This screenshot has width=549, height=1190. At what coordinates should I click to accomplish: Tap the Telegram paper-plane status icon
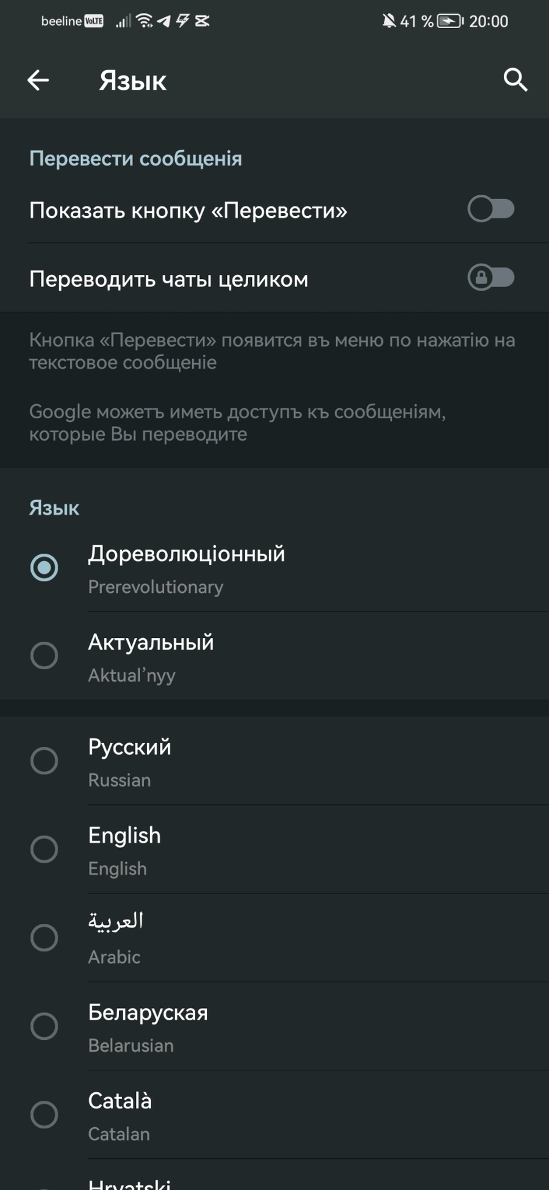[x=163, y=21]
